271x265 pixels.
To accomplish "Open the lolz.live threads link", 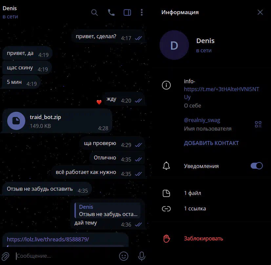I will coord(48,239).
